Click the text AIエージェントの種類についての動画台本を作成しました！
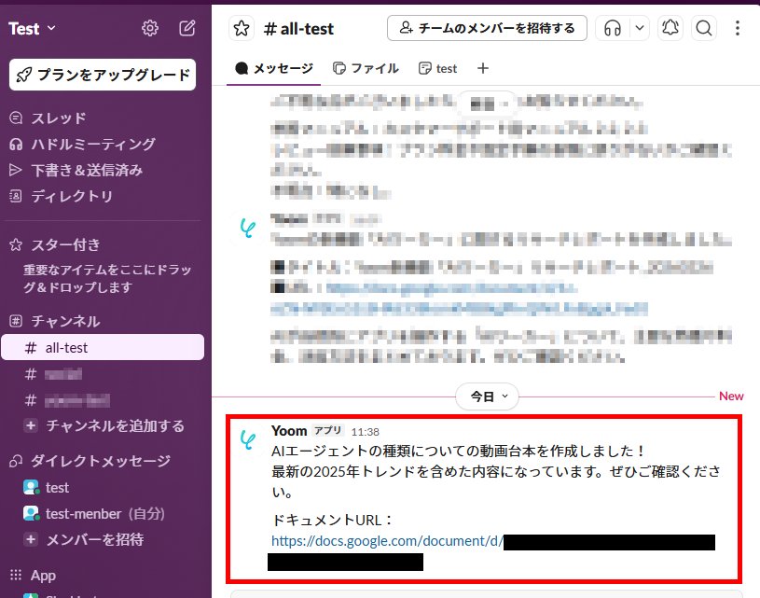The image size is (760, 598). (x=459, y=451)
